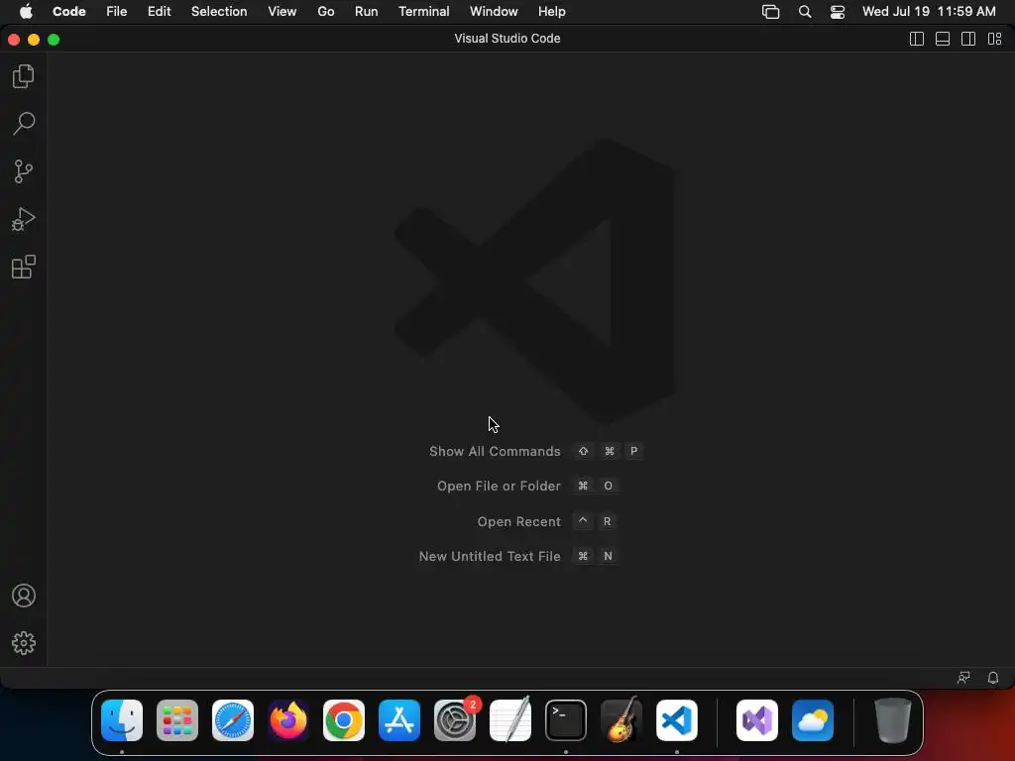The image size is (1015, 761).
Task: Launch Firefox from the Dock
Action: [x=288, y=720]
